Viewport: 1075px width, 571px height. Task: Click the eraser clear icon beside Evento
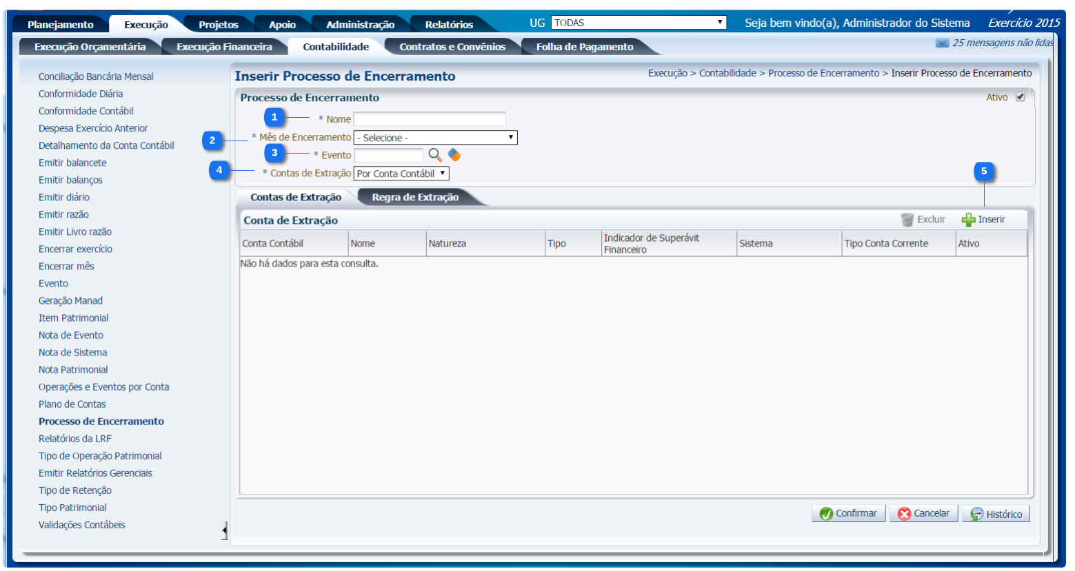tap(454, 155)
